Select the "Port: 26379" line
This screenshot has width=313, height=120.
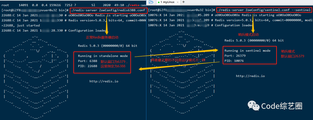click(x=235, y=56)
